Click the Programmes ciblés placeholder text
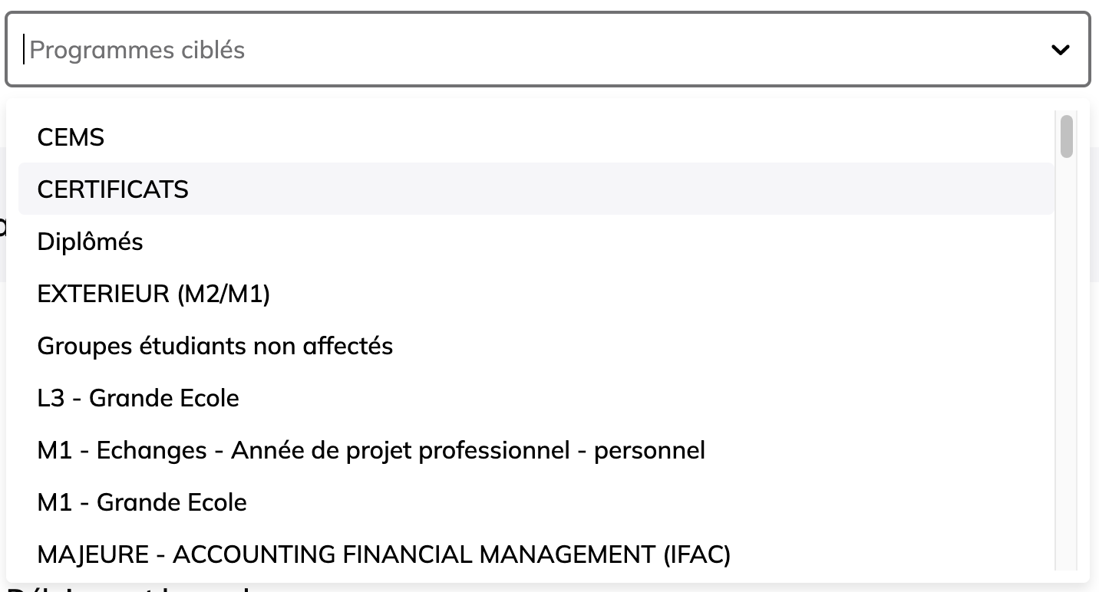This screenshot has width=1099, height=592. [x=137, y=50]
